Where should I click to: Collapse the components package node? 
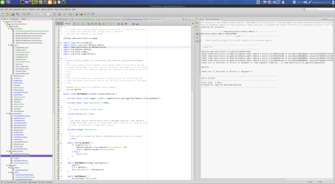(7, 114)
